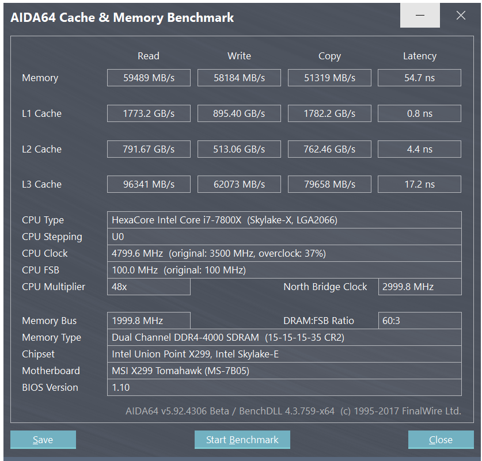
Task: Select L1 Cache copy 1782.2 GB/s
Action: coord(329,113)
